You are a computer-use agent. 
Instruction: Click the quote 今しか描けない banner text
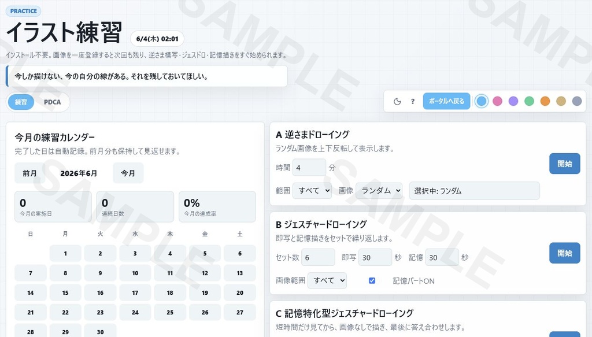pos(111,76)
